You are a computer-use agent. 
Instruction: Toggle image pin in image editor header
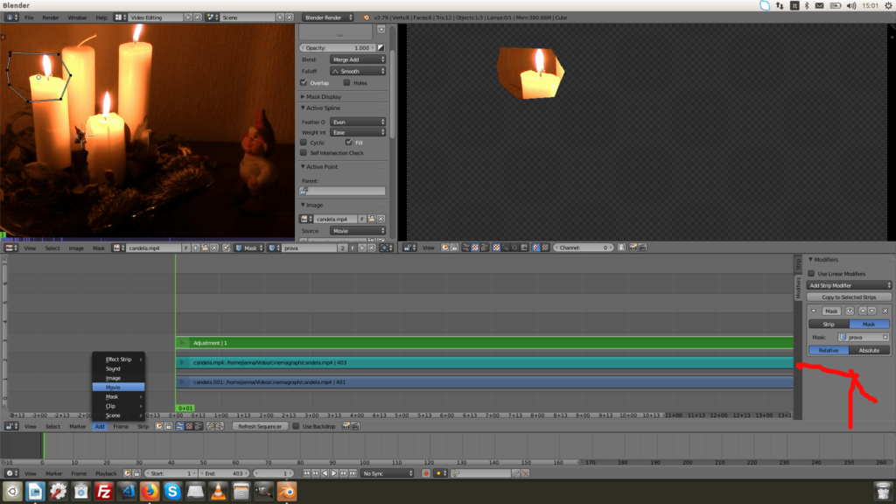click(227, 248)
